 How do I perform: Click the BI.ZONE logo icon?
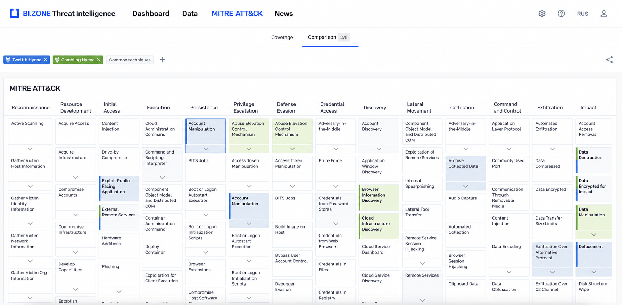(14, 13)
